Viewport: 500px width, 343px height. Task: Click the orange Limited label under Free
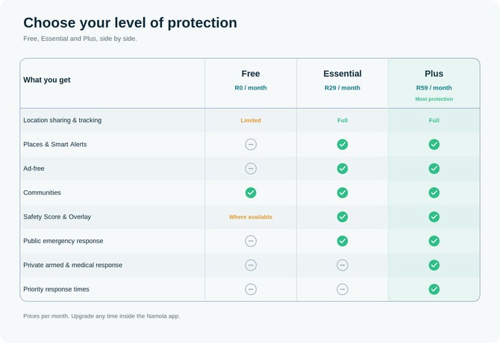tap(251, 120)
